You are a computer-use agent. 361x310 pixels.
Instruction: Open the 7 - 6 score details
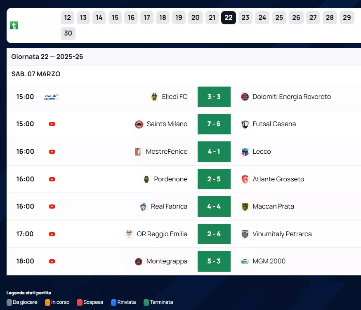[x=214, y=124]
